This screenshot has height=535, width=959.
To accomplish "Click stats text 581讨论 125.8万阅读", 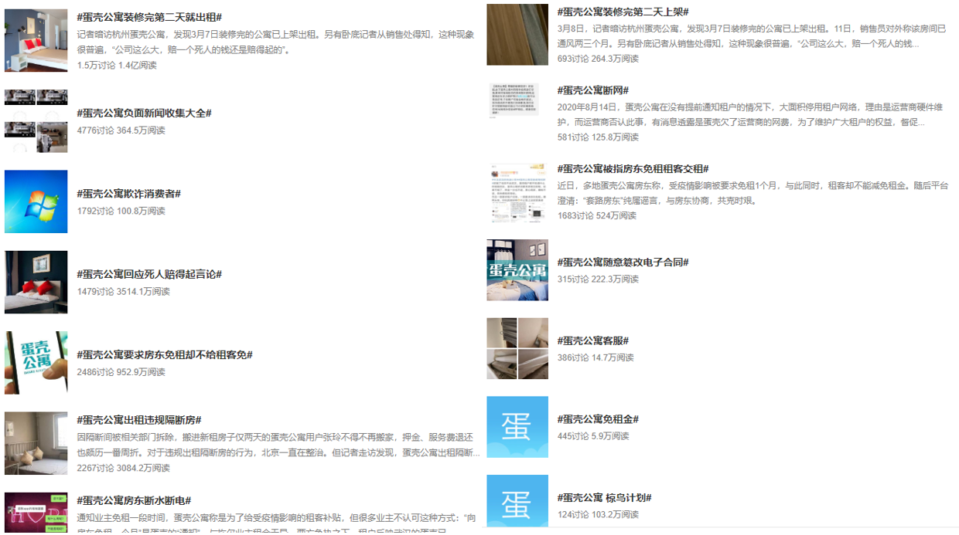I will click(598, 137).
